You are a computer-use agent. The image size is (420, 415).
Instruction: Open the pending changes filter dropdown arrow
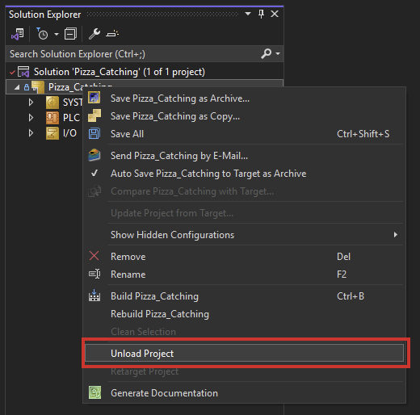click(x=57, y=34)
